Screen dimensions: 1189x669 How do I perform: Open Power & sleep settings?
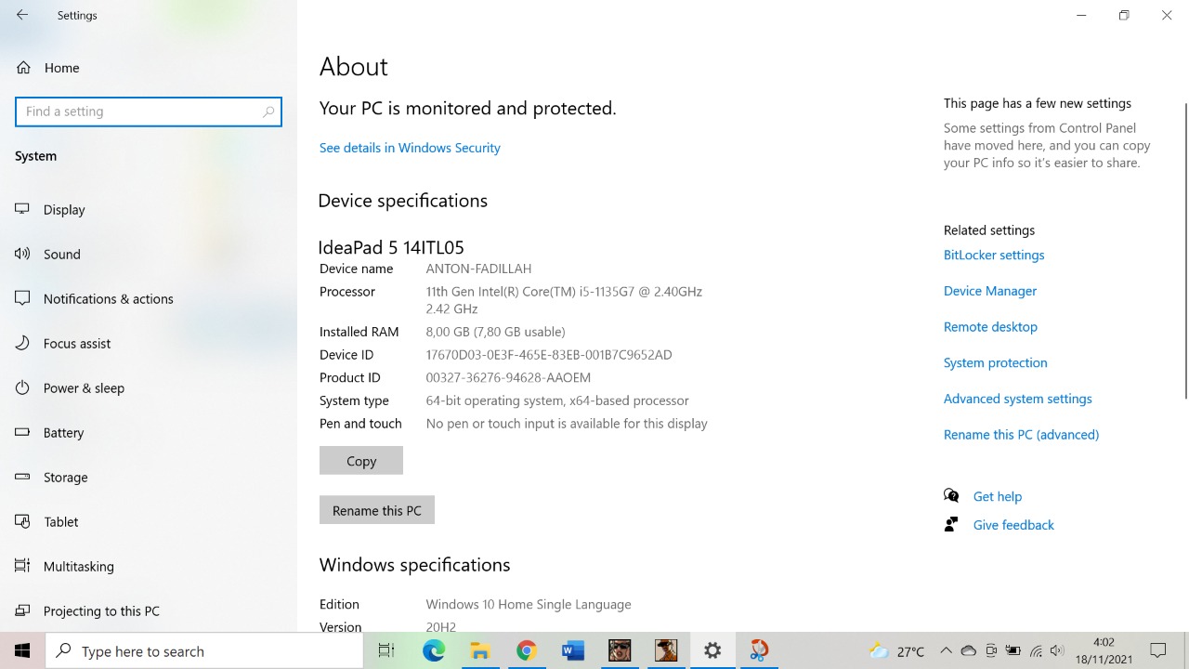pyautogui.click(x=149, y=387)
